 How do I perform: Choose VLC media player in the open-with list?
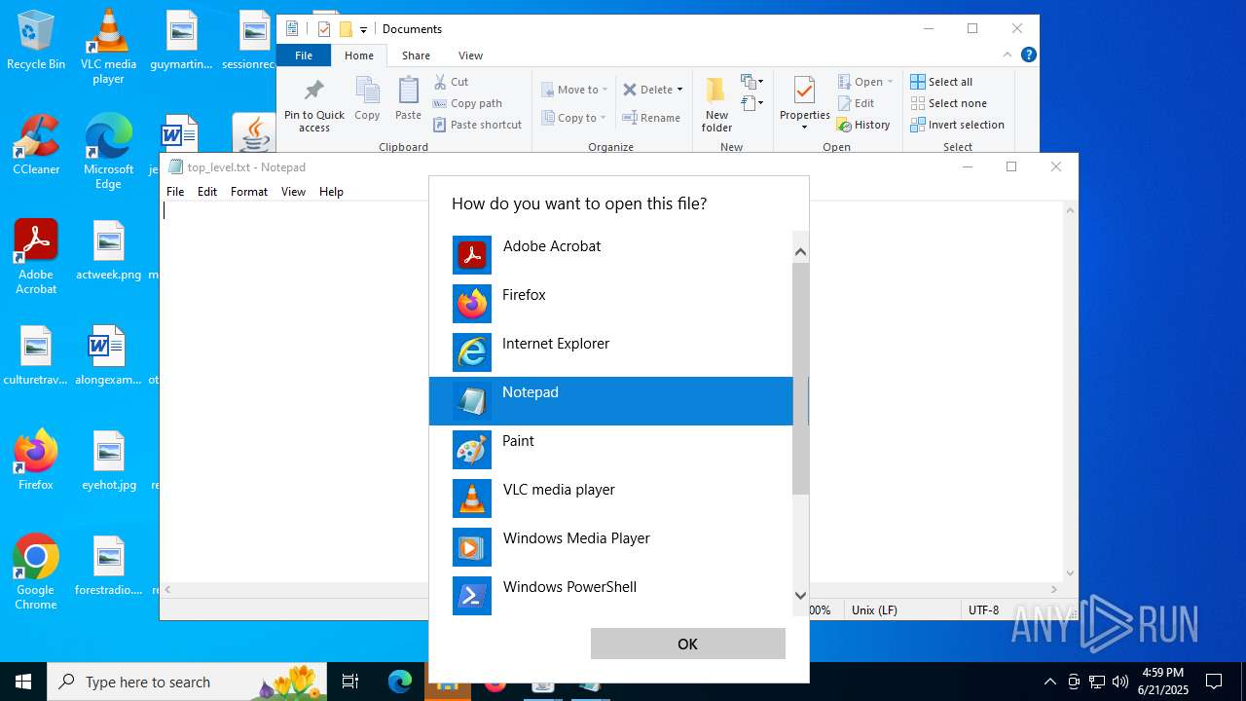point(611,498)
